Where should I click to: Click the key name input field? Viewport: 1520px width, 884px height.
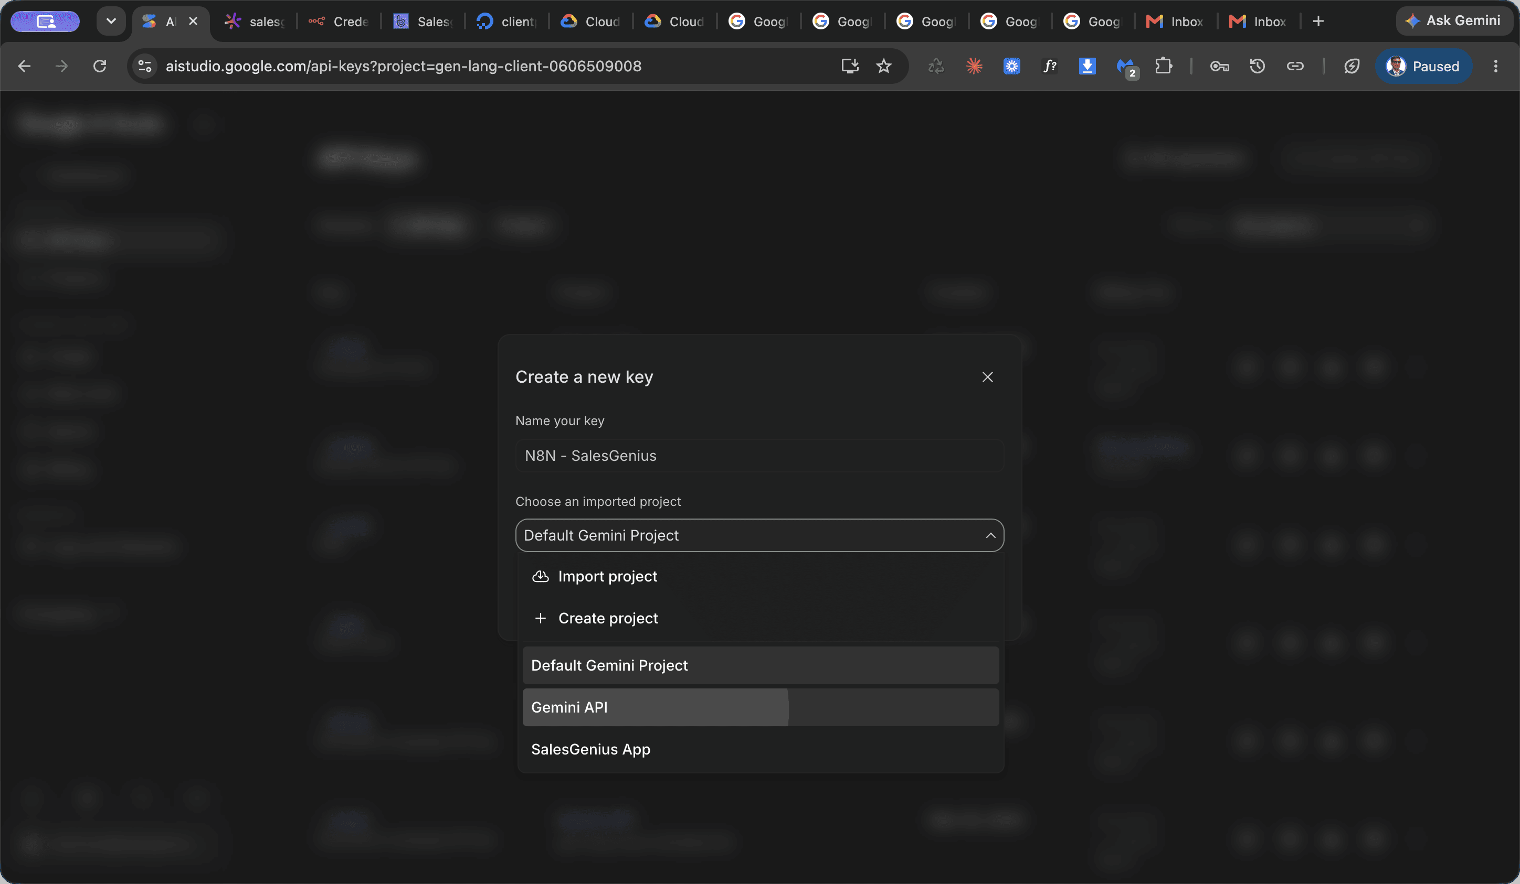[759, 456]
